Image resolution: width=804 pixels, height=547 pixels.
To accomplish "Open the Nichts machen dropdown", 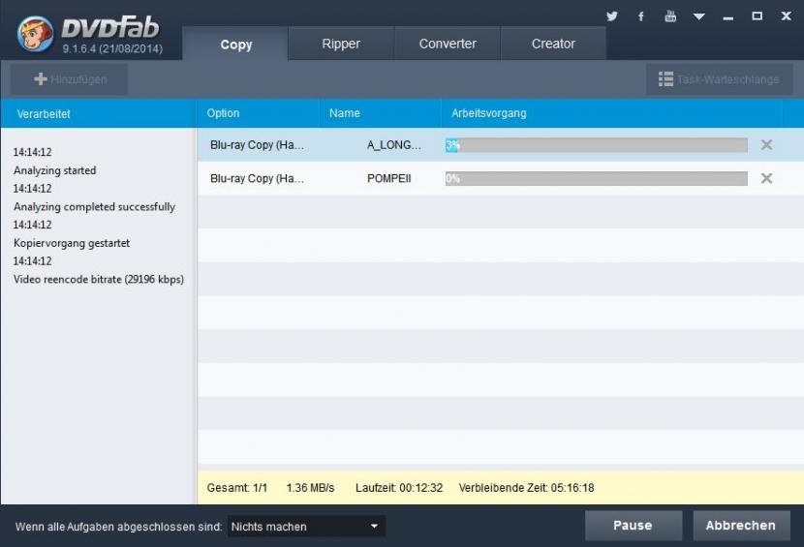I will tap(306, 527).
